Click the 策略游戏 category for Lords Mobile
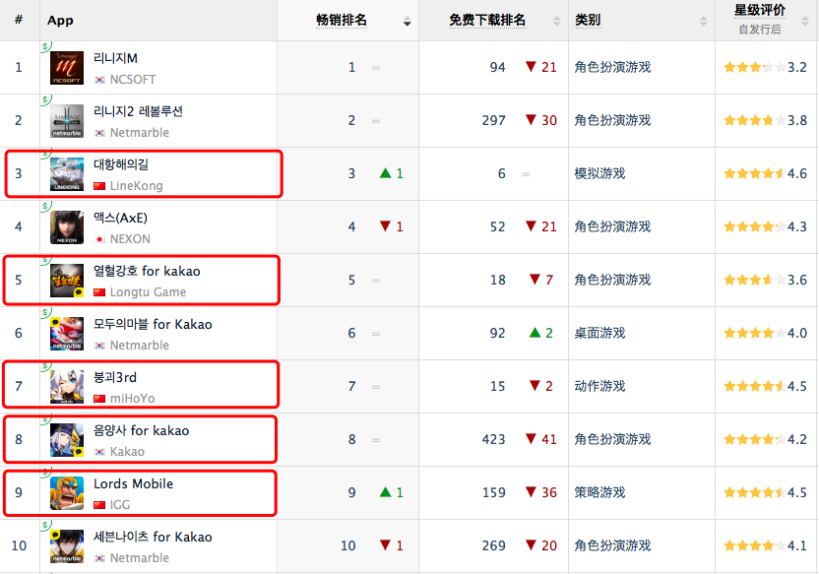819x574 pixels. [599, 492]
